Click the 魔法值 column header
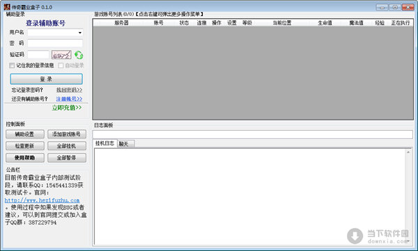The width and height of the screenshot is (418, 251). (x=356, y=23)
